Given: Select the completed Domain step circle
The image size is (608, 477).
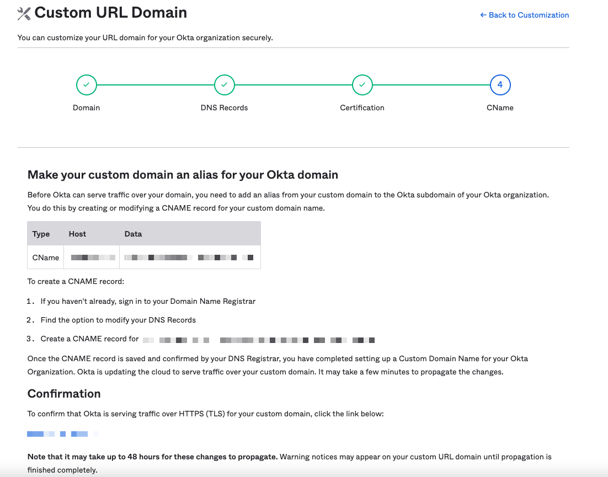Looking at the screenshot, I should click(87, 85).
